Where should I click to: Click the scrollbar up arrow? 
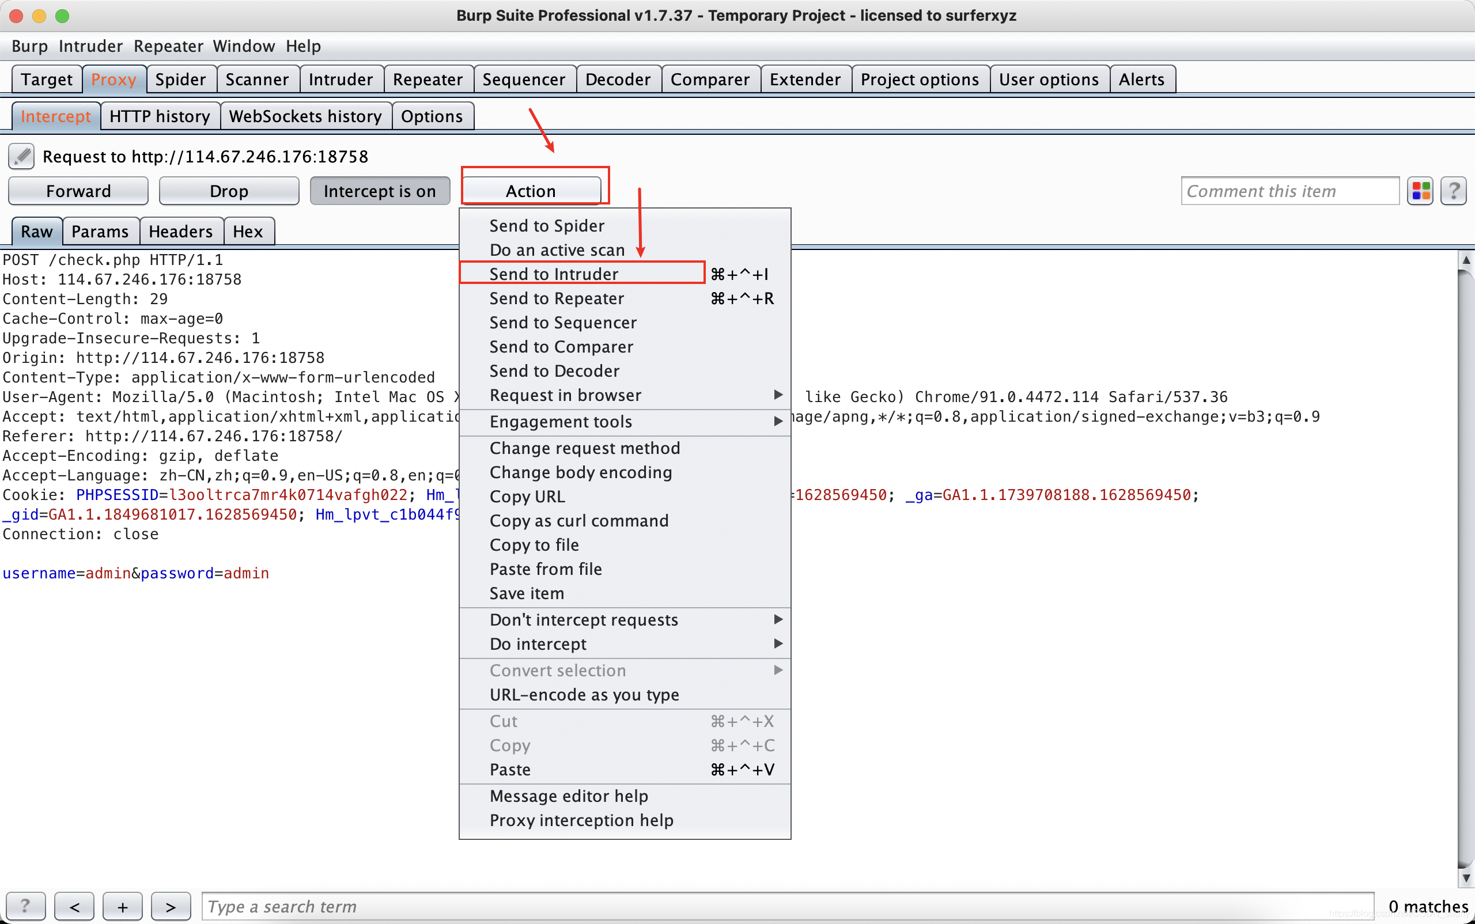(1465, 259)
